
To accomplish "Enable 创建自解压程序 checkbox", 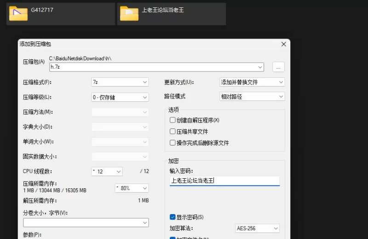I will pos(172,120).
